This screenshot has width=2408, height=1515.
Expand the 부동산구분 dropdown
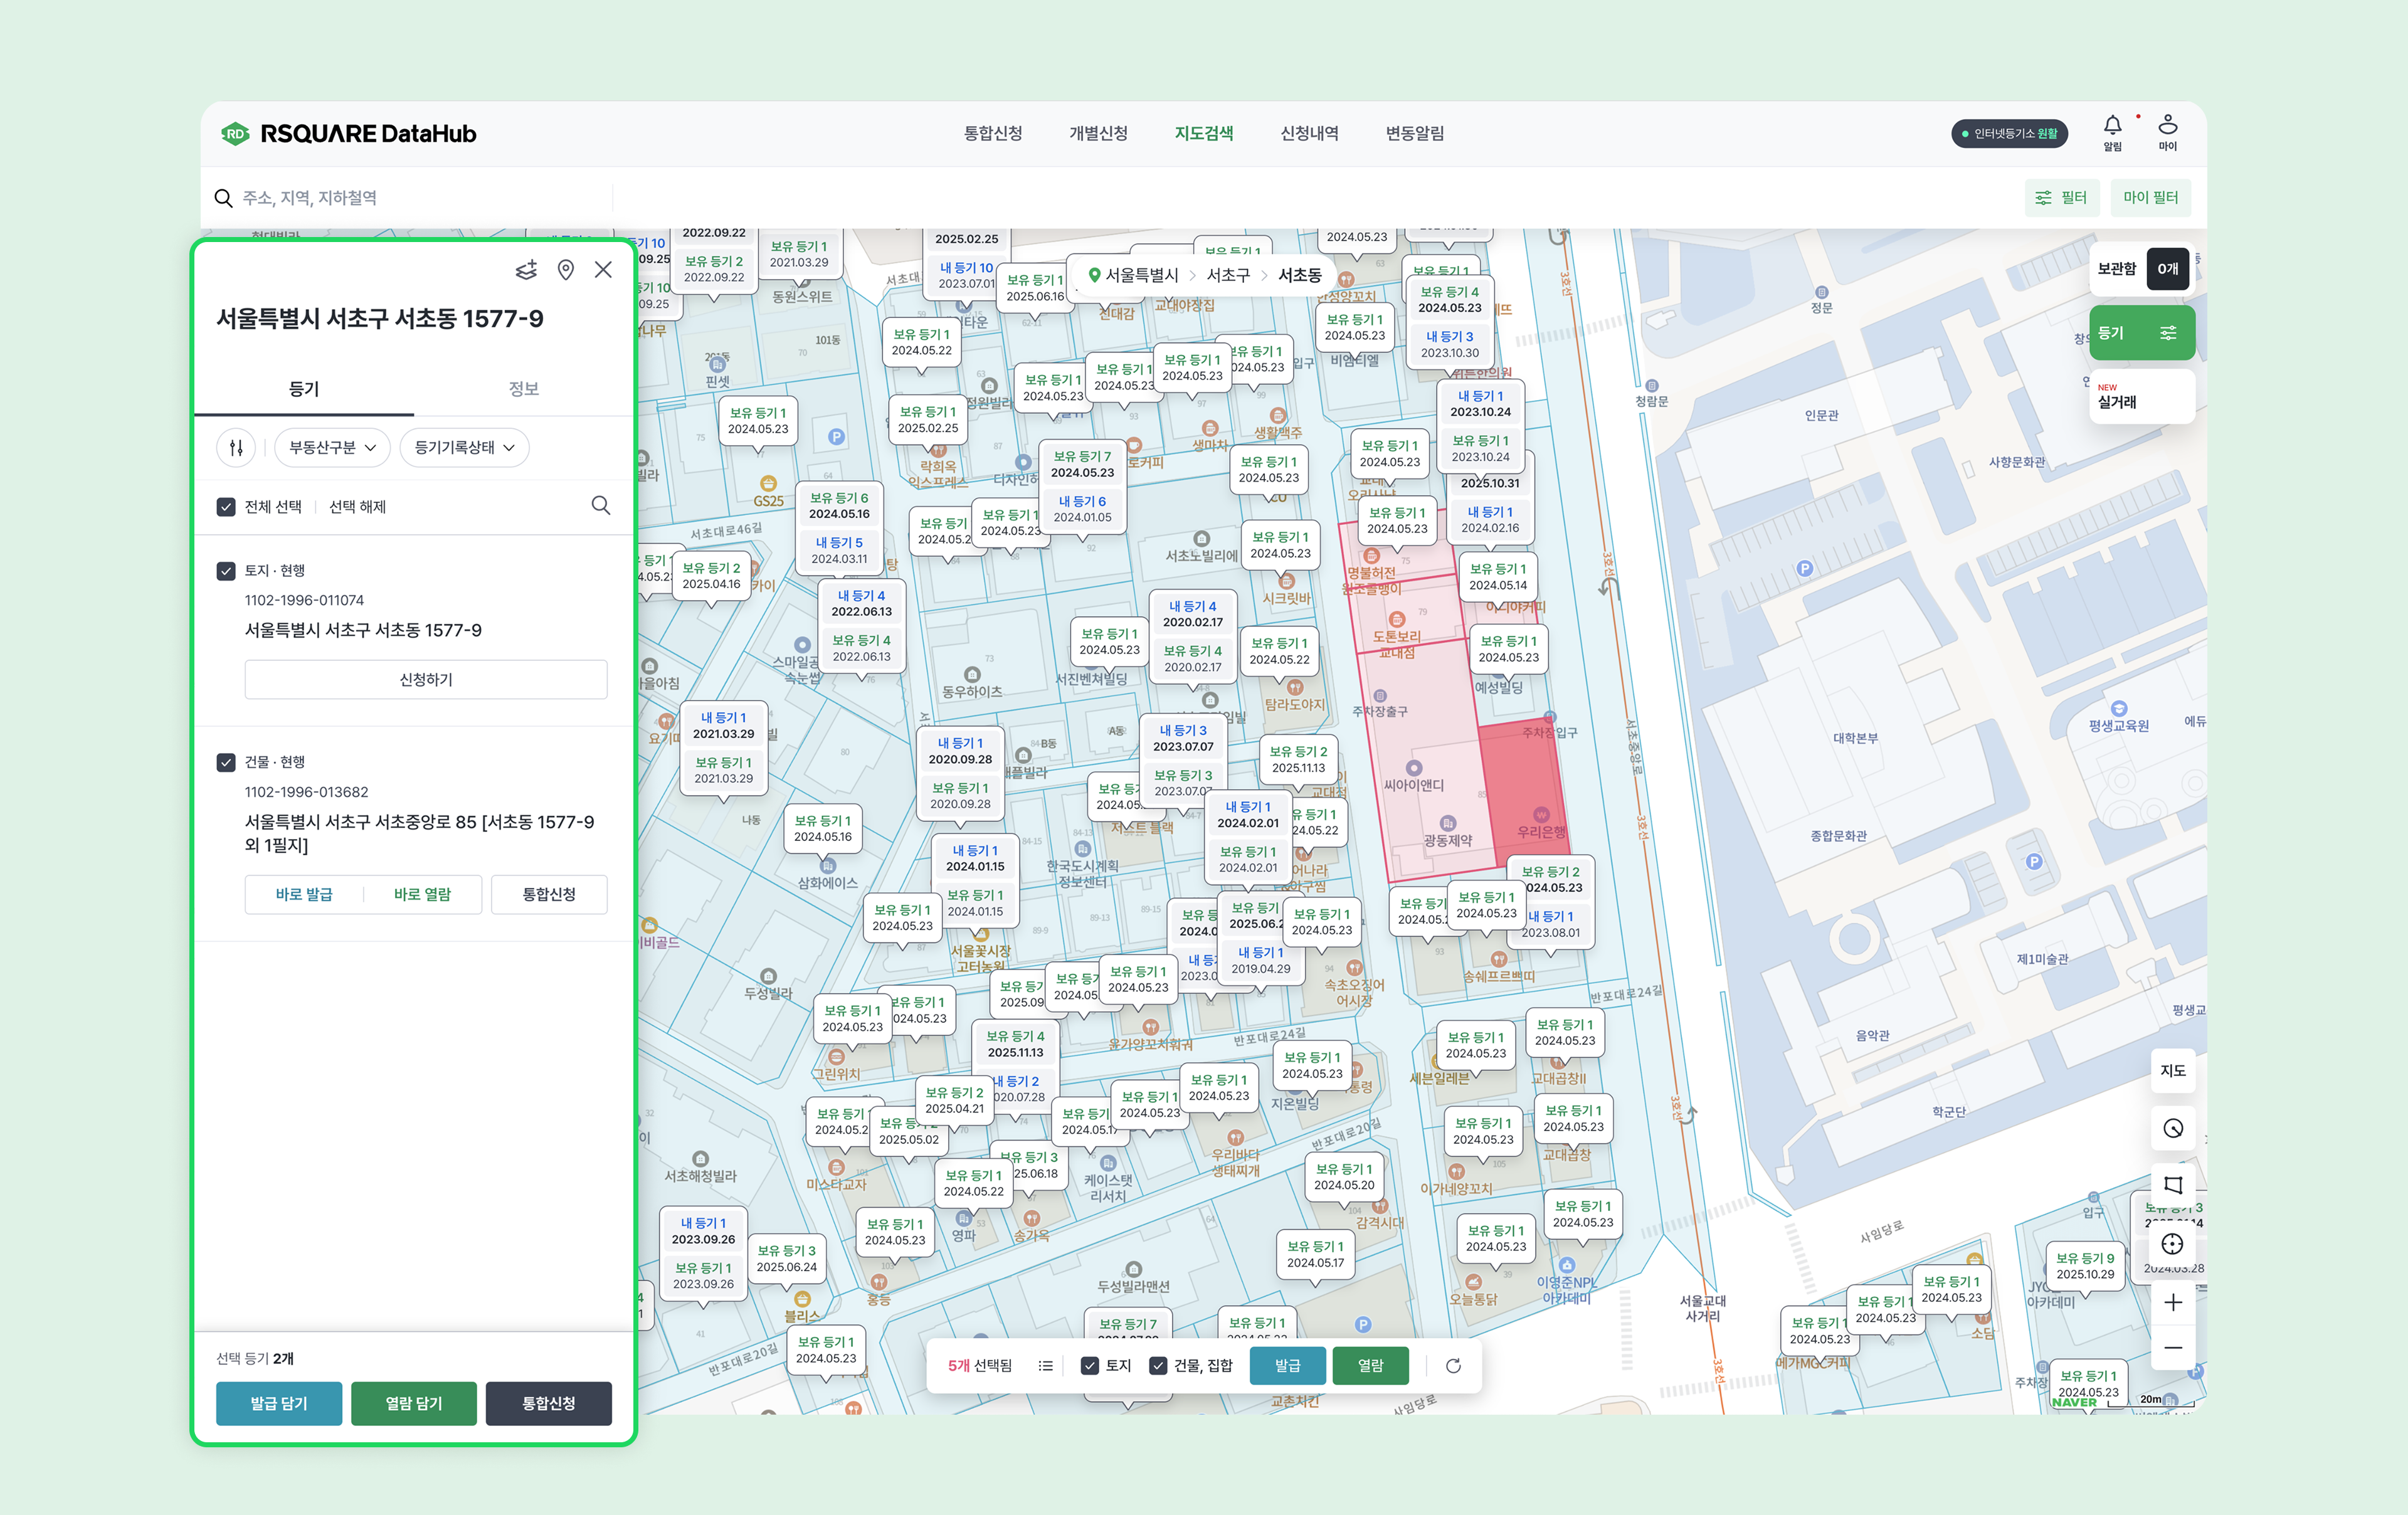pyautogui.click(x=332, y=447)
